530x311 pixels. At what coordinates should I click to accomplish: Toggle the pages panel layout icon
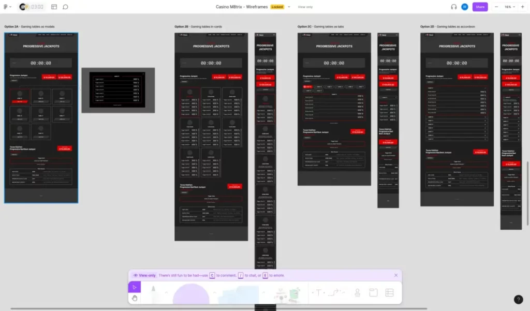[54, 7]
